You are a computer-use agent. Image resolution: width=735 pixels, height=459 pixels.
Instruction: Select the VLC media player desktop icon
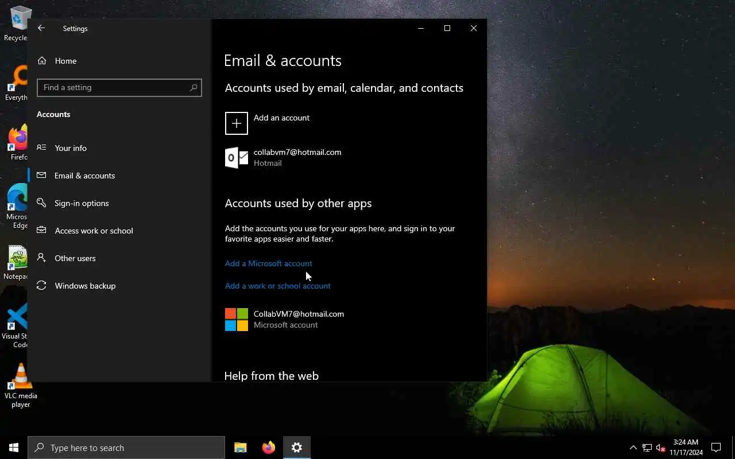pyautogui.click(x=21, y=386)
